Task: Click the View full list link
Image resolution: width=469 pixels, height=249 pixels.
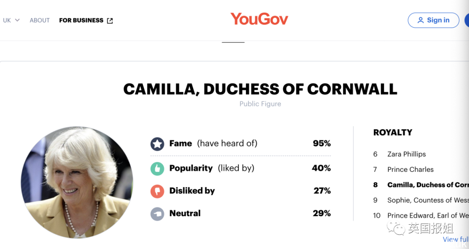Action: [x=455, y=239]
